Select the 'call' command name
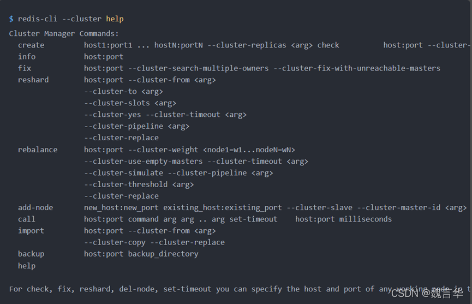Viewport: 472px width, 304px height. tap(27, 219)
